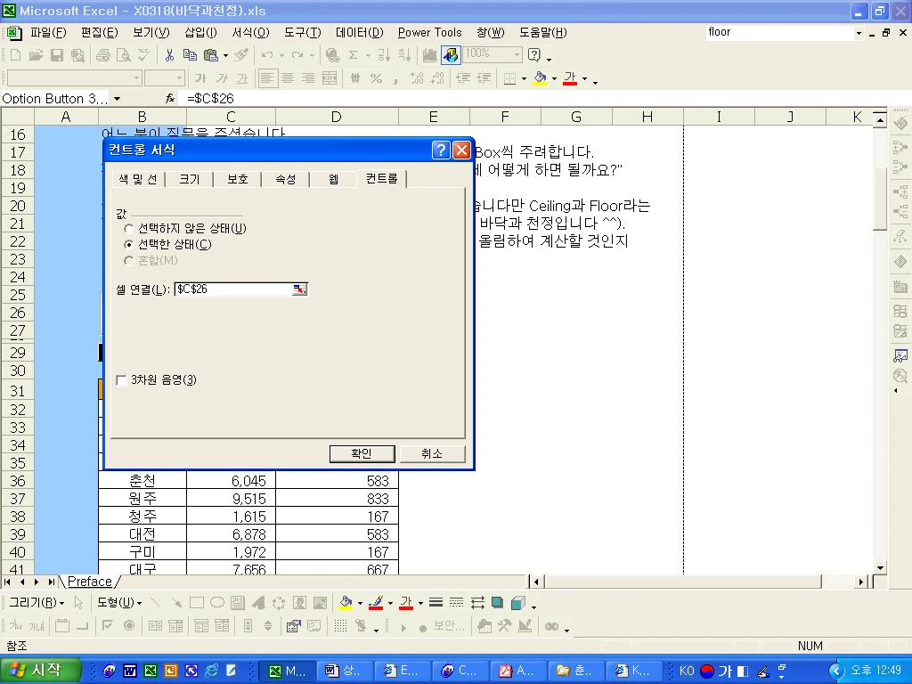The height and width of the screenshot is (684, 912).
Task: Click the Print icon
Action: (x=103, y=55)
